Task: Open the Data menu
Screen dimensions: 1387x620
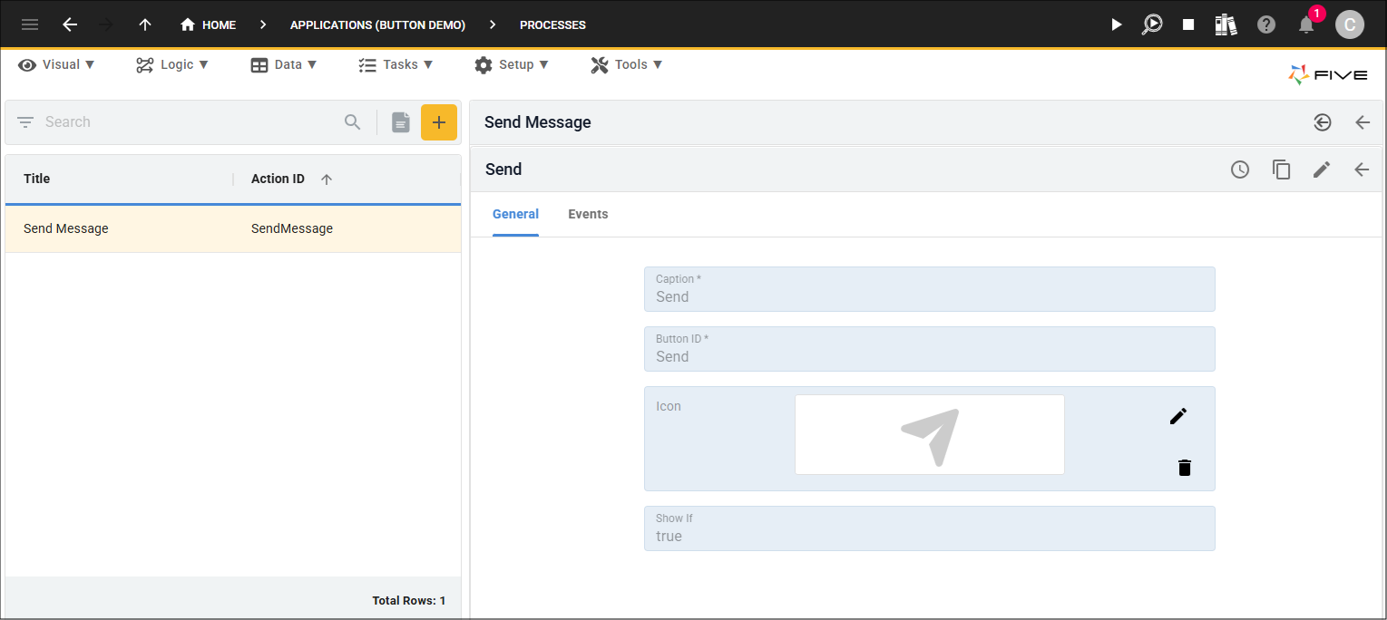Action: (284, 64)
